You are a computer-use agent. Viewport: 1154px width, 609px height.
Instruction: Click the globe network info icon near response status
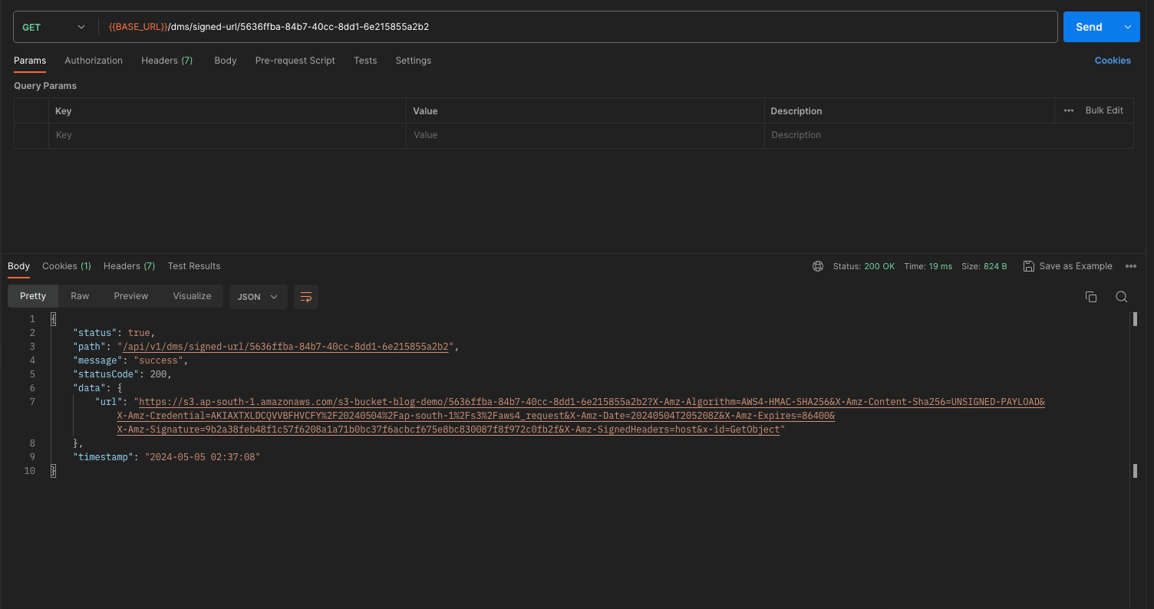point(816,265)
